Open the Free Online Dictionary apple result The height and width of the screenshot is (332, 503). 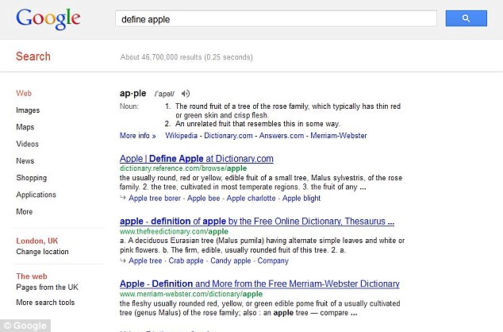pyautogui.click(x=257, y=222)
